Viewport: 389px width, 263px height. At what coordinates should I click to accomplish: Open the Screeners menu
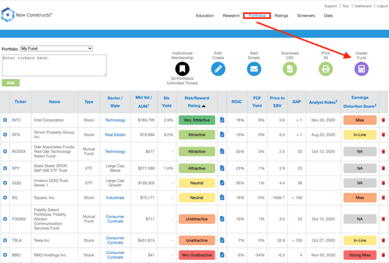coord(306,15)
